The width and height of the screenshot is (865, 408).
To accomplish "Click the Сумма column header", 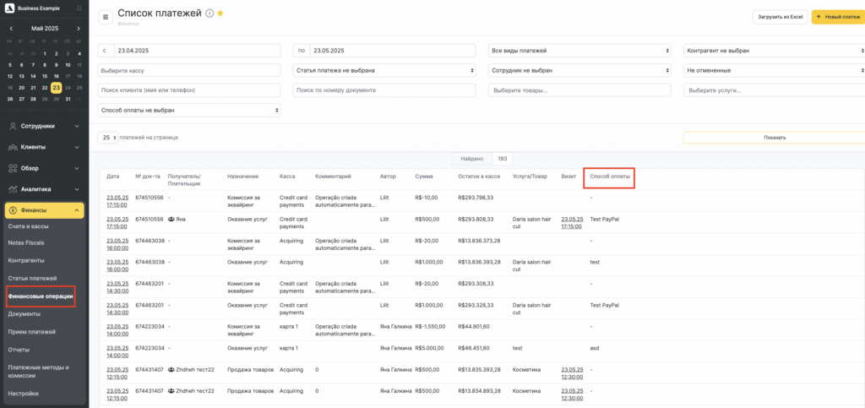I will click(424, 177).
